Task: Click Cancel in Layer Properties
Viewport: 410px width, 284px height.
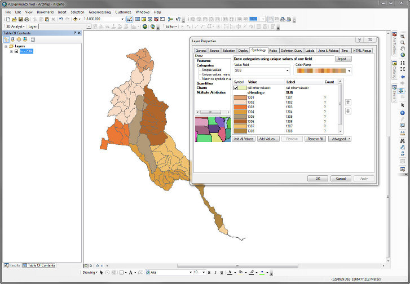Action: 341,179
